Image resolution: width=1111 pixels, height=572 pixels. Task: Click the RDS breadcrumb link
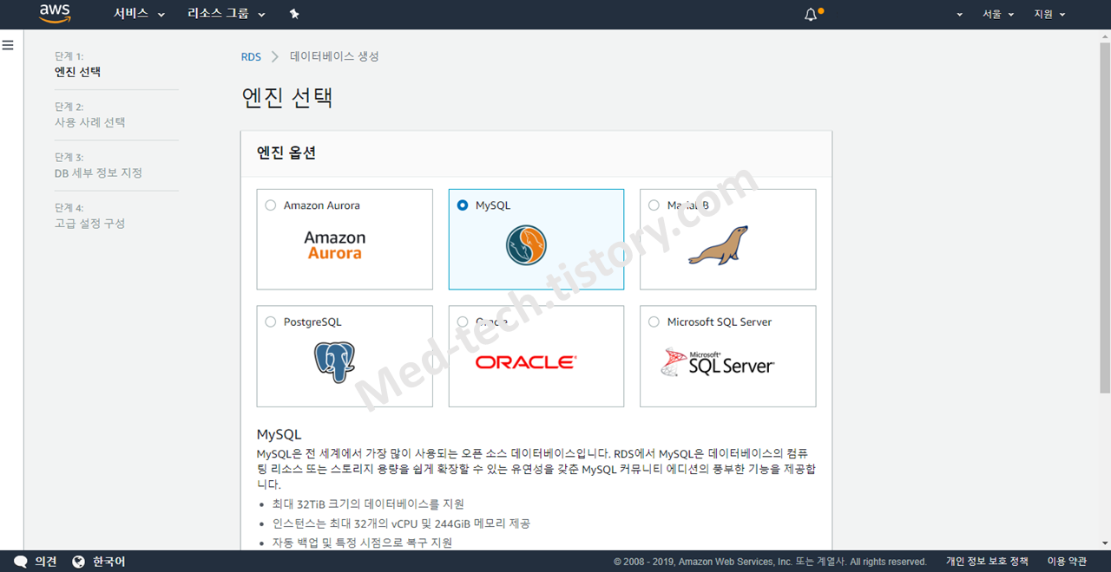pyautogui.click(x=251, y=56)
